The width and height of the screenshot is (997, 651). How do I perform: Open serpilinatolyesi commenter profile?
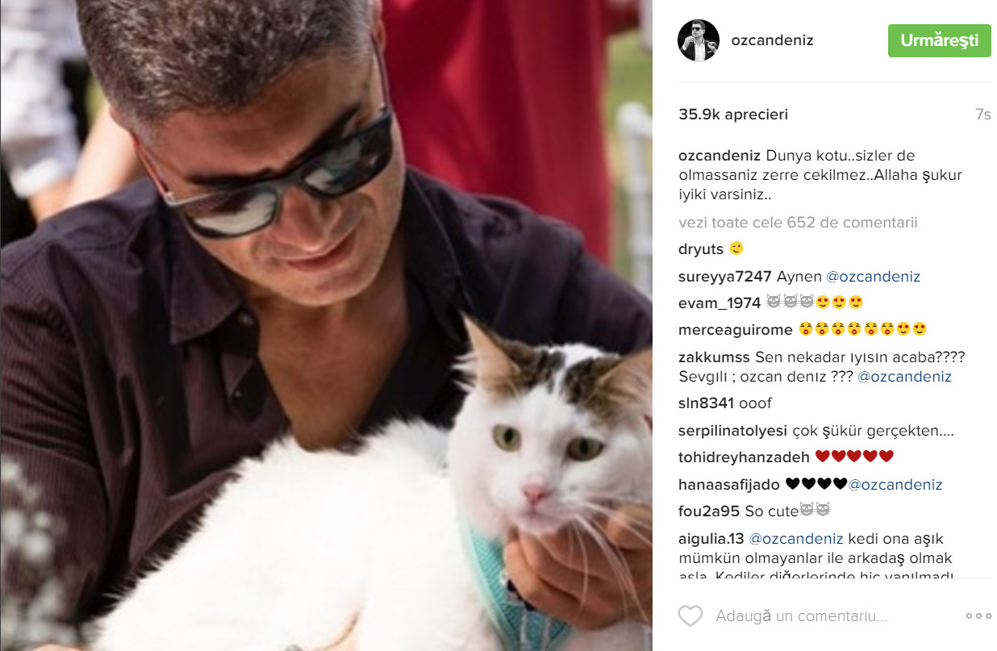pyautogui.click(x=732, y=431)
